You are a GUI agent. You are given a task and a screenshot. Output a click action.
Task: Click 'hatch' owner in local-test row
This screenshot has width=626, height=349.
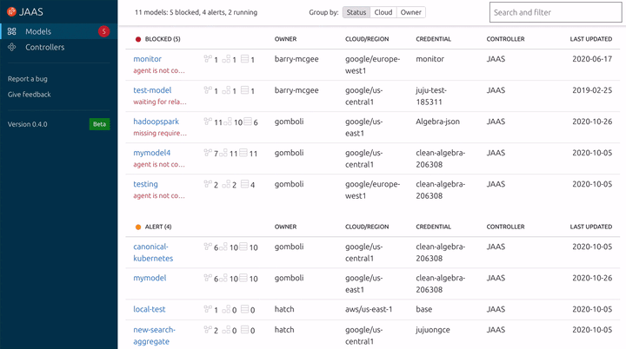[x=284, y=309]
